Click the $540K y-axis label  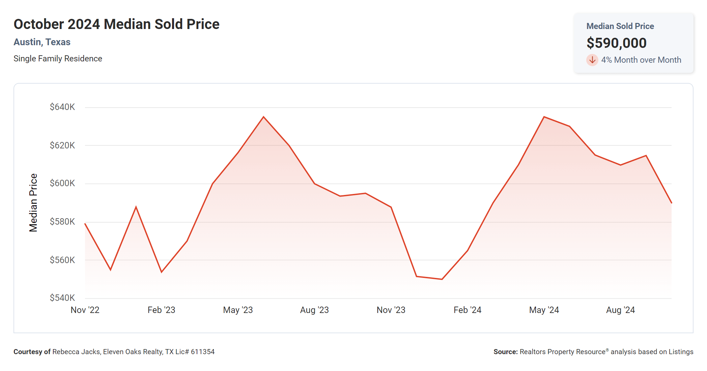click(x=62, y=298)
